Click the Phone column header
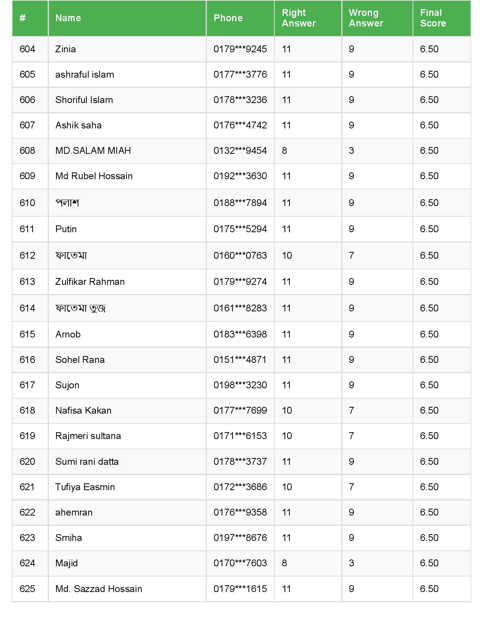The height and width of the screenshot is (625, 483). coord(228,18)
